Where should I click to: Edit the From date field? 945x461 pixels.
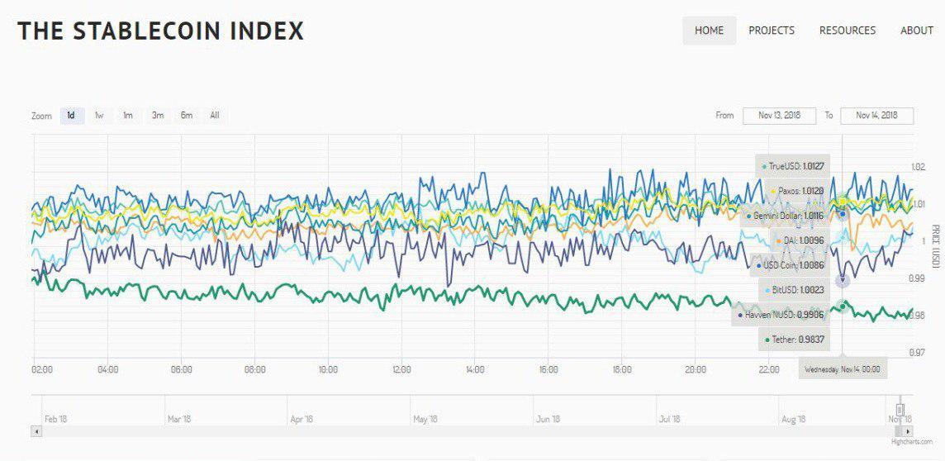pos(779,115)
